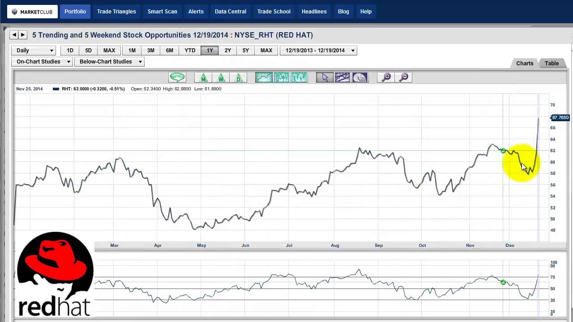Image resolution: width=573 pixels, height=322 pixels.
Task: Switch to the Table tab
Action: point(552,63)
